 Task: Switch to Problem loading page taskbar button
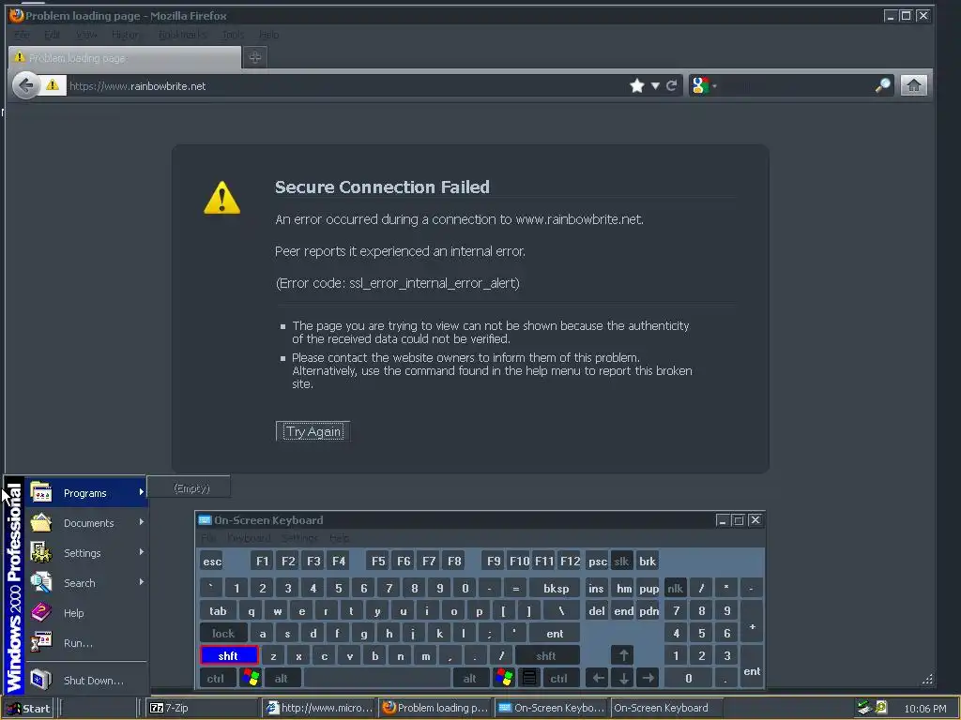tap(435, 708)
